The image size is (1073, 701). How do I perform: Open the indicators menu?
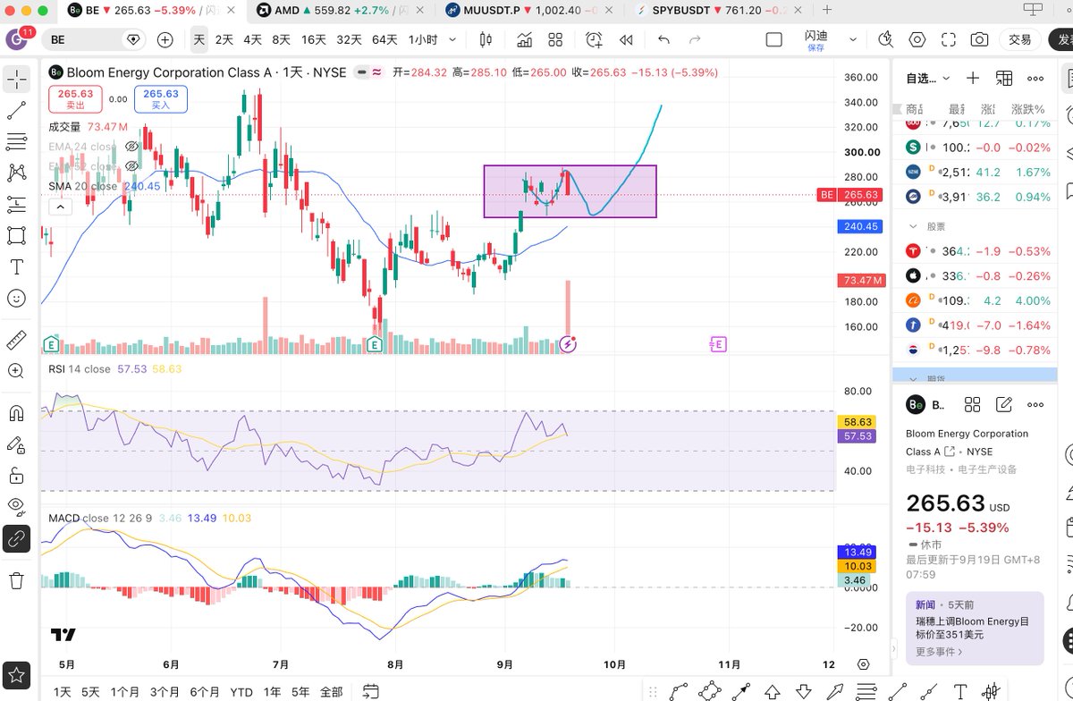pos(526,40)
